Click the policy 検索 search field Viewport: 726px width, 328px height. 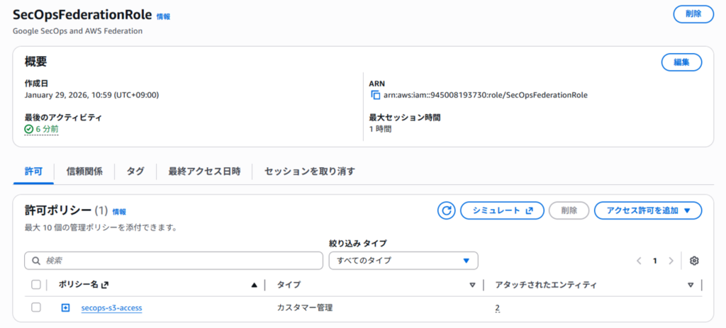point(173,261)
